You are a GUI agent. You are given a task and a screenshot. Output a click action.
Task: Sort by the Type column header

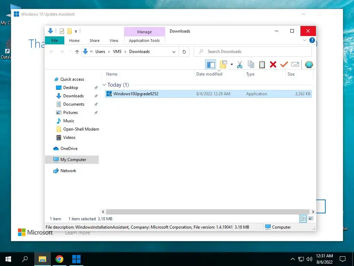[264, 74]
